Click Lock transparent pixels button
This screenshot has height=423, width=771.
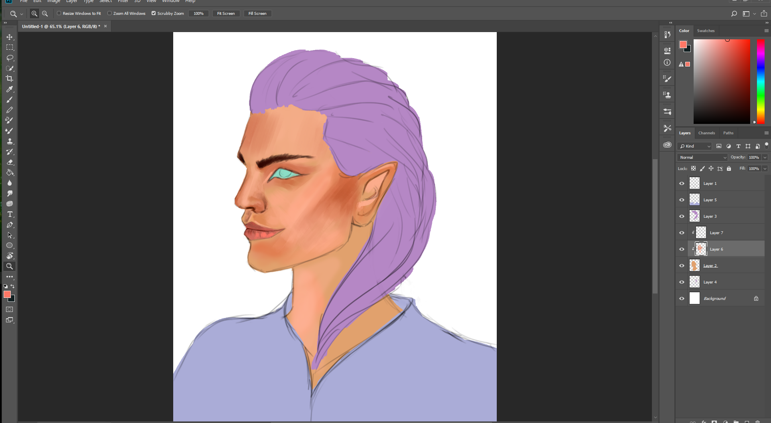(693, 168)
